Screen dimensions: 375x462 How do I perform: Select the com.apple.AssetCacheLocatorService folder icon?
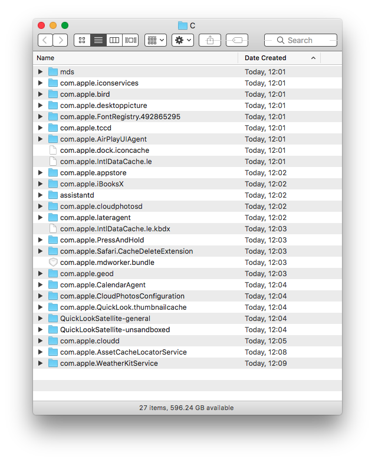click(x=53, y=352)
